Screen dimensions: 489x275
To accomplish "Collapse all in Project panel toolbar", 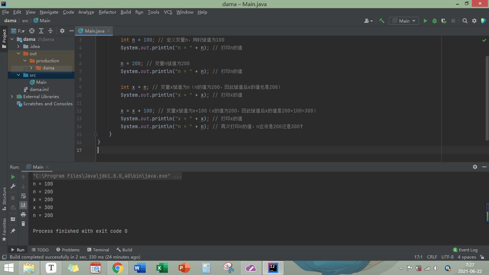I will coord(50,31).
